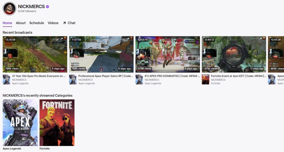Viewport: 284px width, 152px height.
Task: Click the '6'3 APEX PRO DOMINATES' title link
Action: 172,76
